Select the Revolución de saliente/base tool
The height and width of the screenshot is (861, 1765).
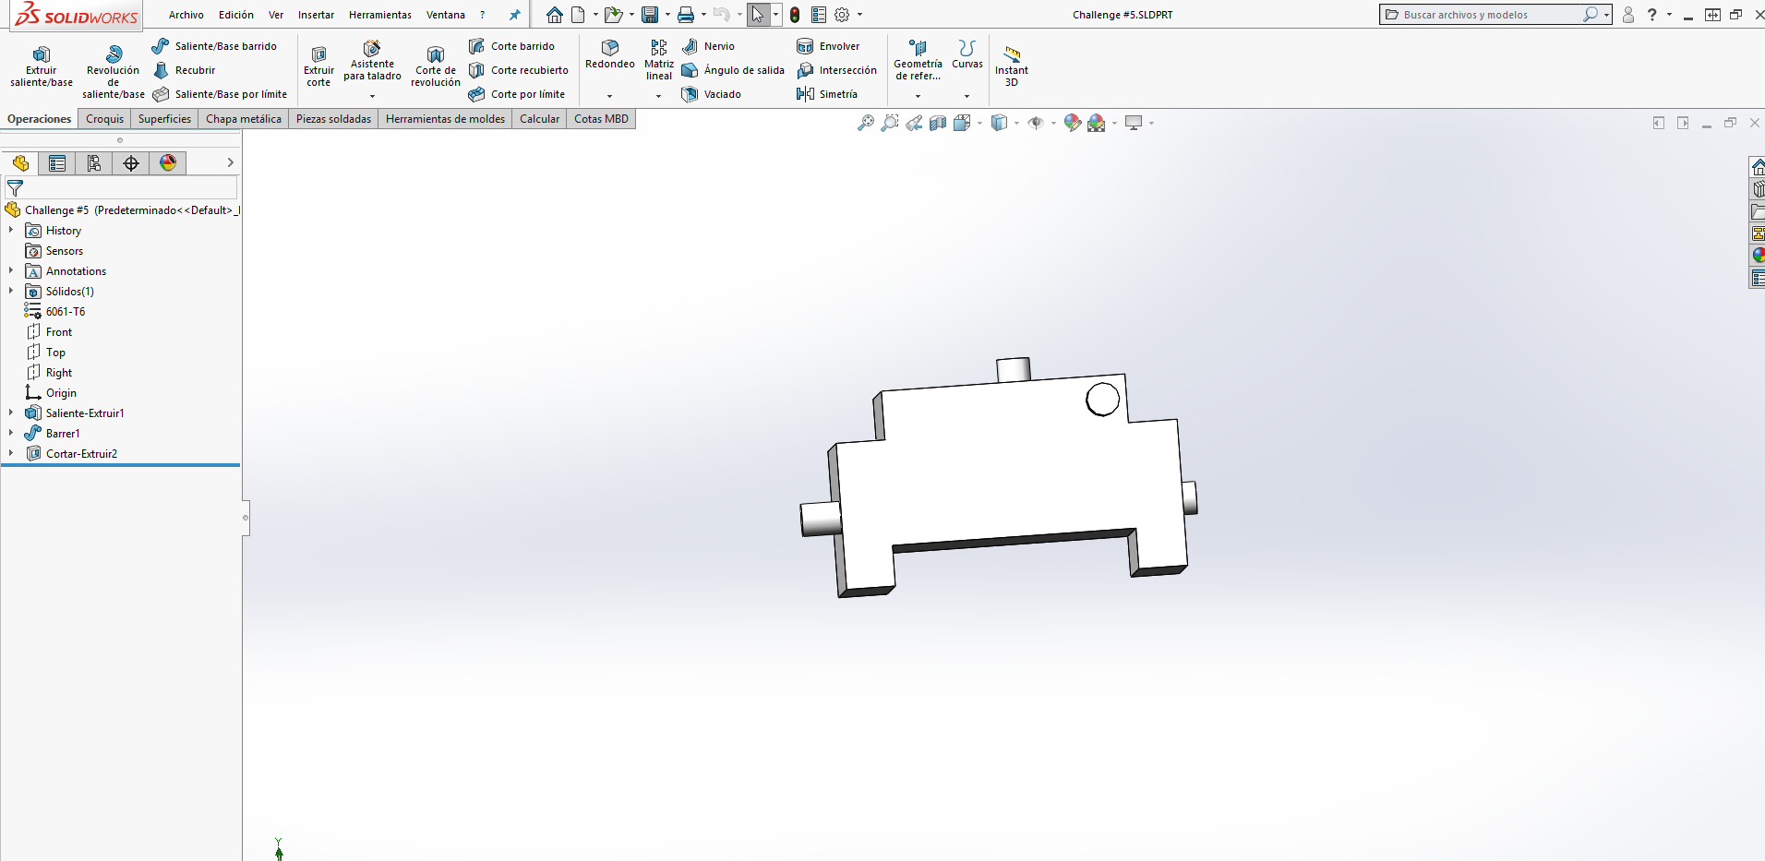click(113, 70)
